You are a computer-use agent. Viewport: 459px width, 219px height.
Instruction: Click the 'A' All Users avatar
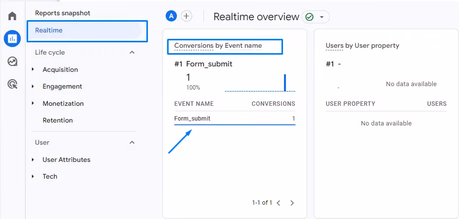pos(171,16)
